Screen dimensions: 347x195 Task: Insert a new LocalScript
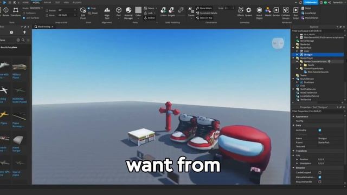(309, 13)
